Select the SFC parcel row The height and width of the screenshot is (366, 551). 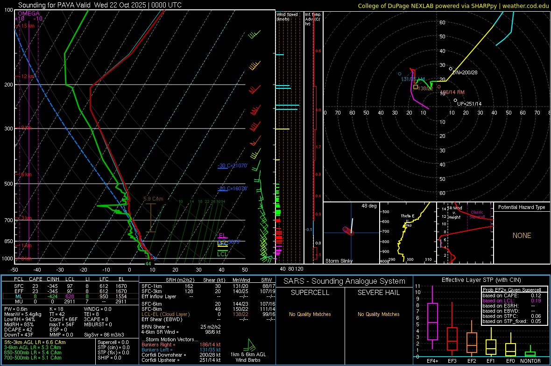click(70, 286)
